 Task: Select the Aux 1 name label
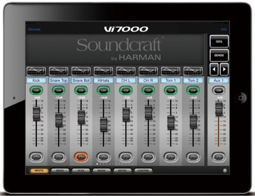219,81
